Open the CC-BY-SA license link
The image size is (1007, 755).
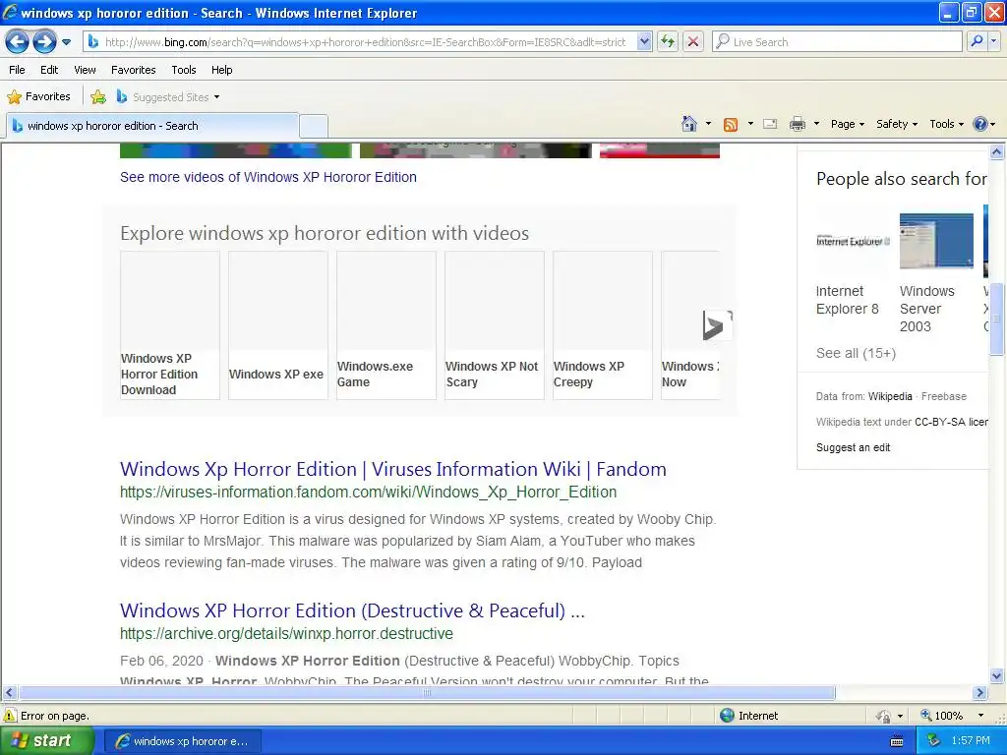pos(951,422)
